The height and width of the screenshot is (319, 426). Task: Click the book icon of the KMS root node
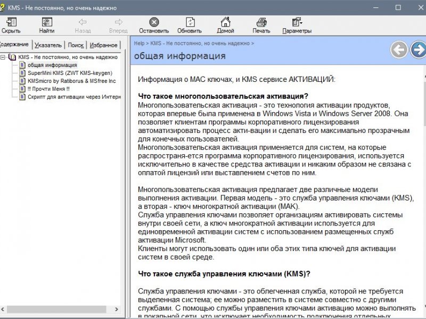[12, 57]
